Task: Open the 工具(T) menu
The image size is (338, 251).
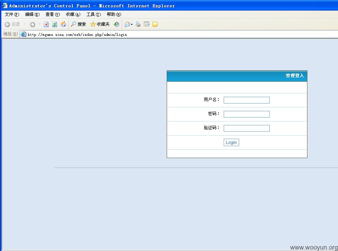Action: (x=94, y=14)
